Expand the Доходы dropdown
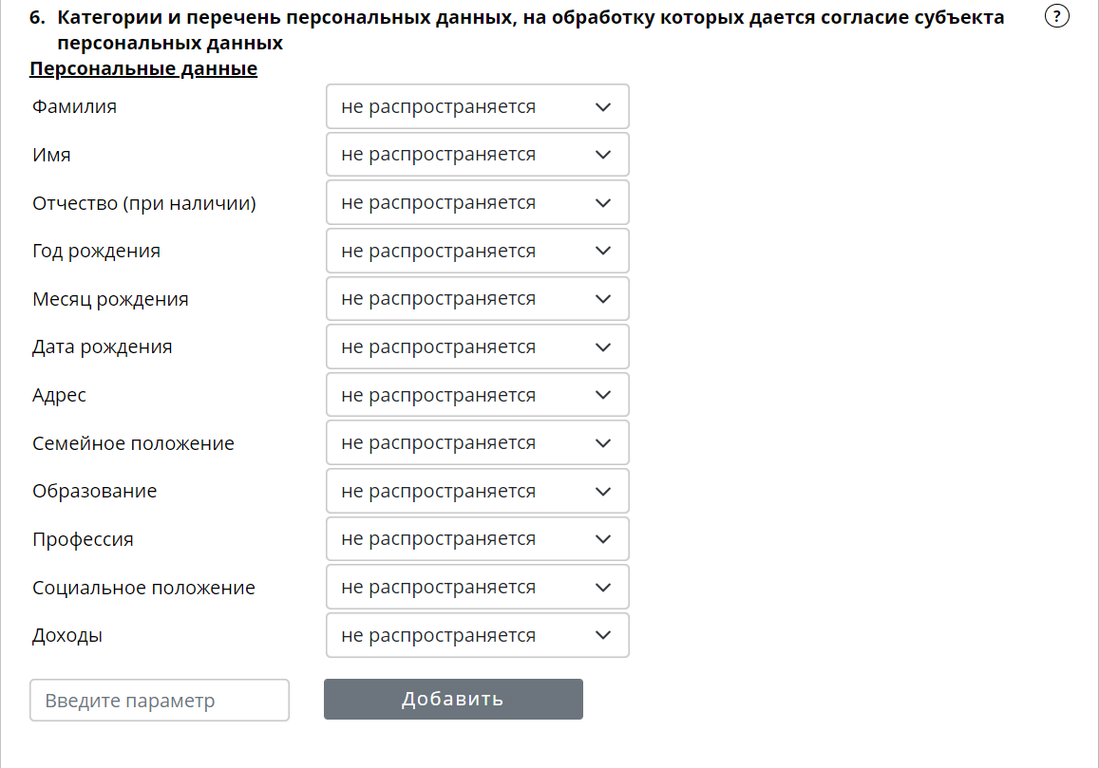Viewport: 1099px width, 768px height. [477, 636]
